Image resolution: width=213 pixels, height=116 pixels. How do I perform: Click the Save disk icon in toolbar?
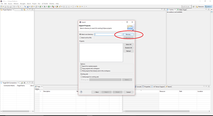pos(5,7)
